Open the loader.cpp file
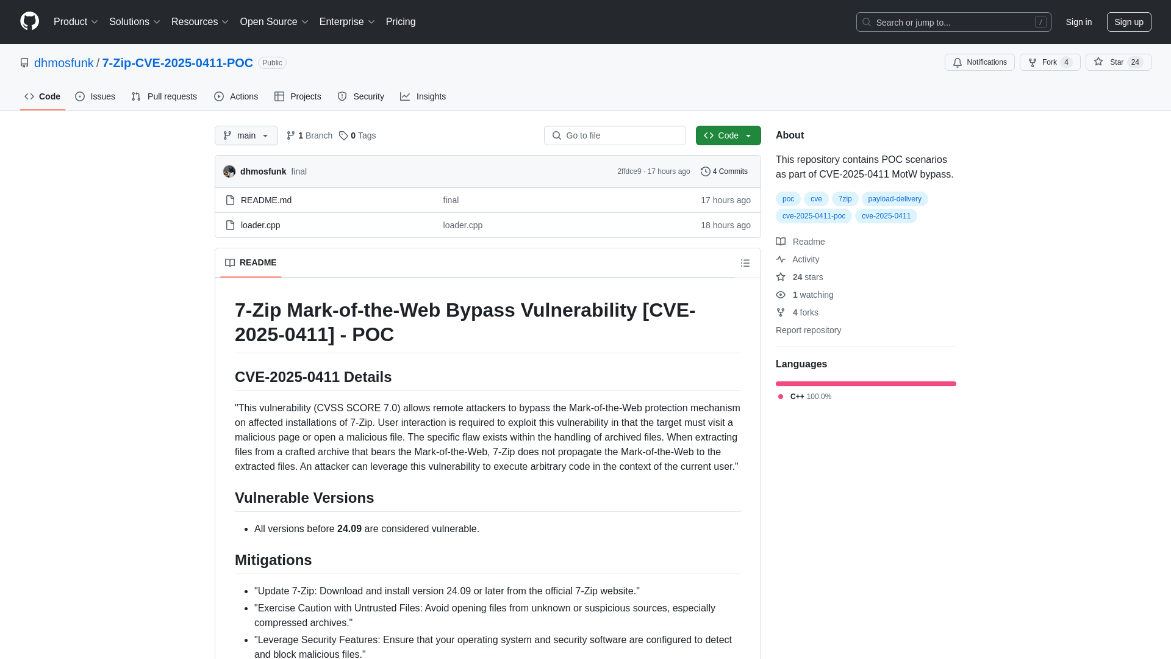Viewport: 1171px width, 659px height. 260,225
